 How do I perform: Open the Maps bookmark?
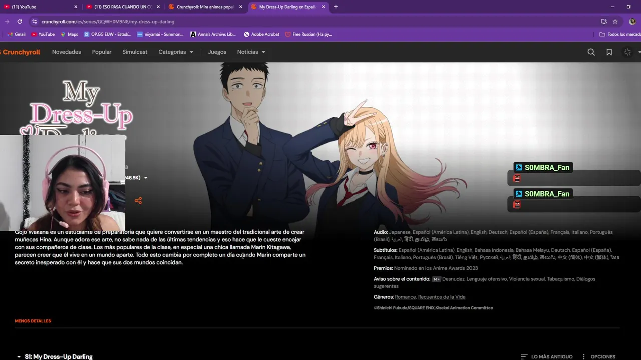pos(69,34)
